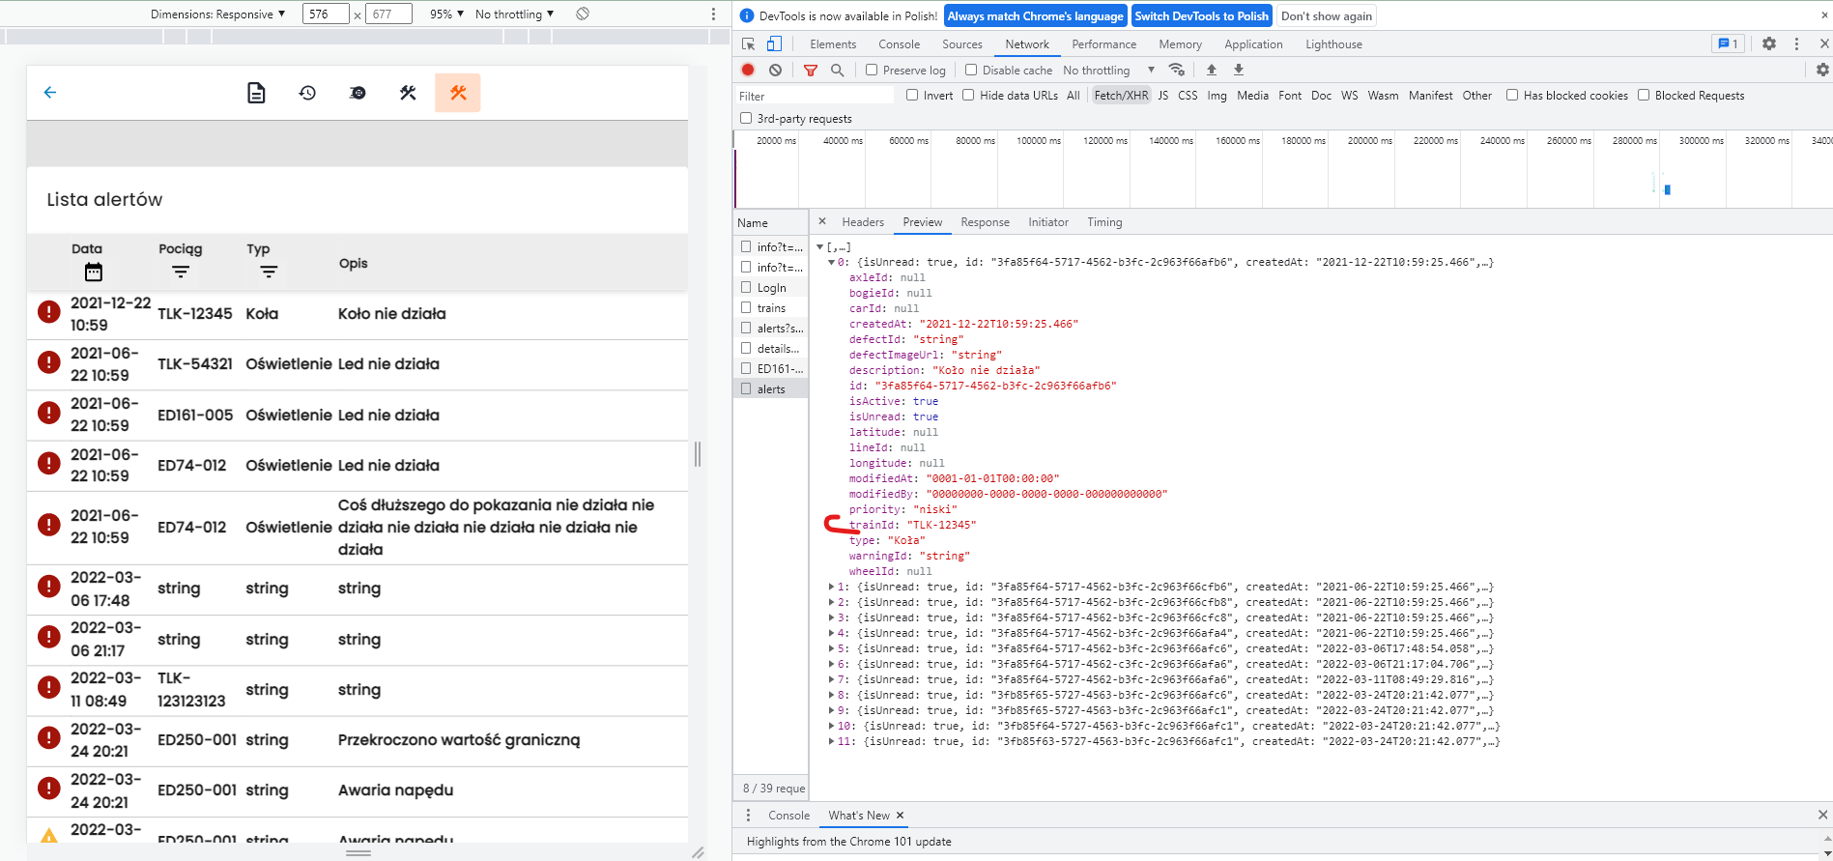The image size is (1833, 861).
Task: Check Has blocked cookies checkbox
Action: pyautogui.click(x=1512, y=95)
